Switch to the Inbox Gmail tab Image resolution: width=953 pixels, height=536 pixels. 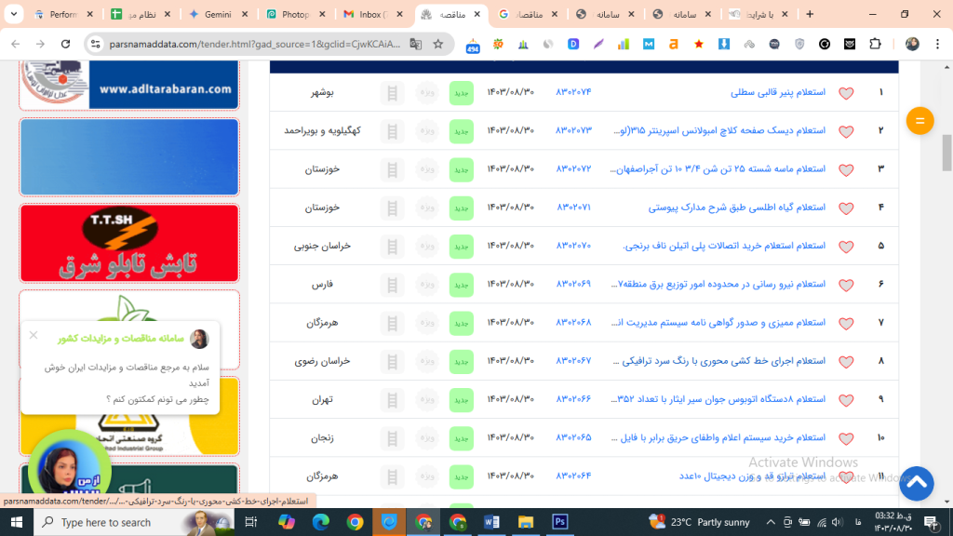[372, 14]
